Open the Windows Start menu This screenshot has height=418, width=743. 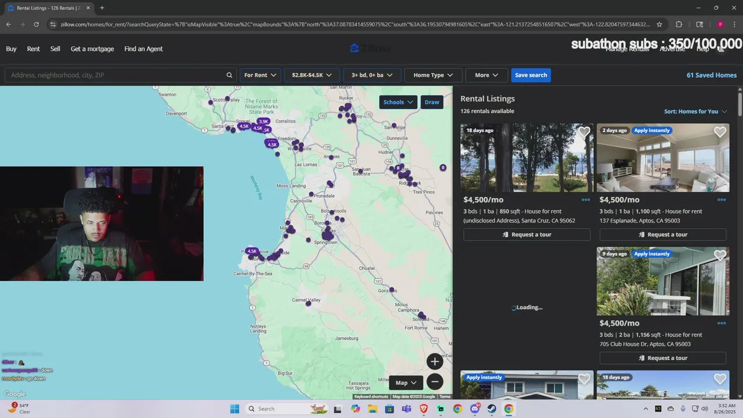pyautogui.click(x=235, y=409)
